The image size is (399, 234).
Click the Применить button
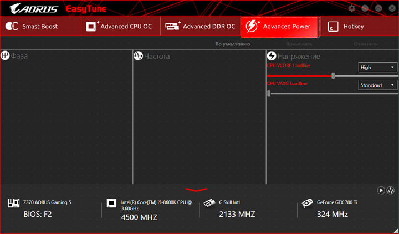click(299, 44)
